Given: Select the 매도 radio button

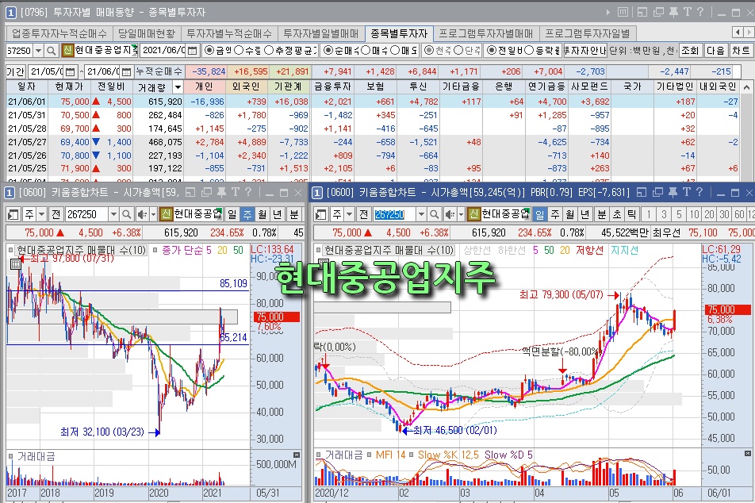Looking at the screenshot, I should tap(395, 50).
